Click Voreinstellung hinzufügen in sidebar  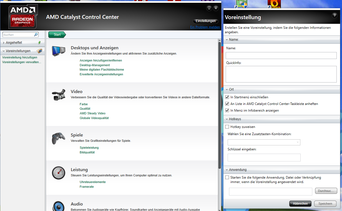click(x=20, y=57)
